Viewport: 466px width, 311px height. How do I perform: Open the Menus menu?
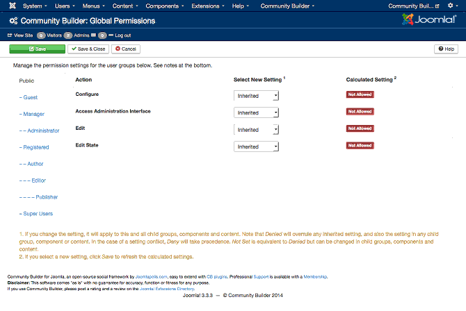[x=94, y=6]
